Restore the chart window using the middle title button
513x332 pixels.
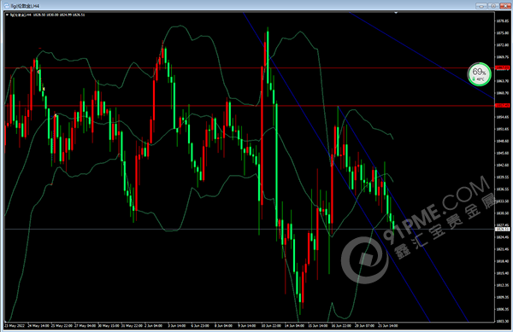coord(493,6)
